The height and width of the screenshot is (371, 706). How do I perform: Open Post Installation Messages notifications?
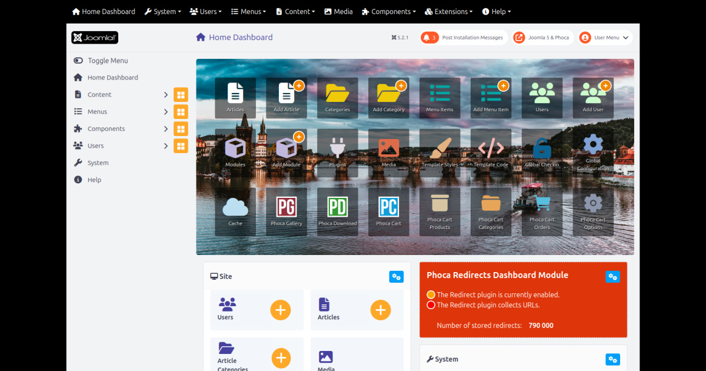(464, 38)
